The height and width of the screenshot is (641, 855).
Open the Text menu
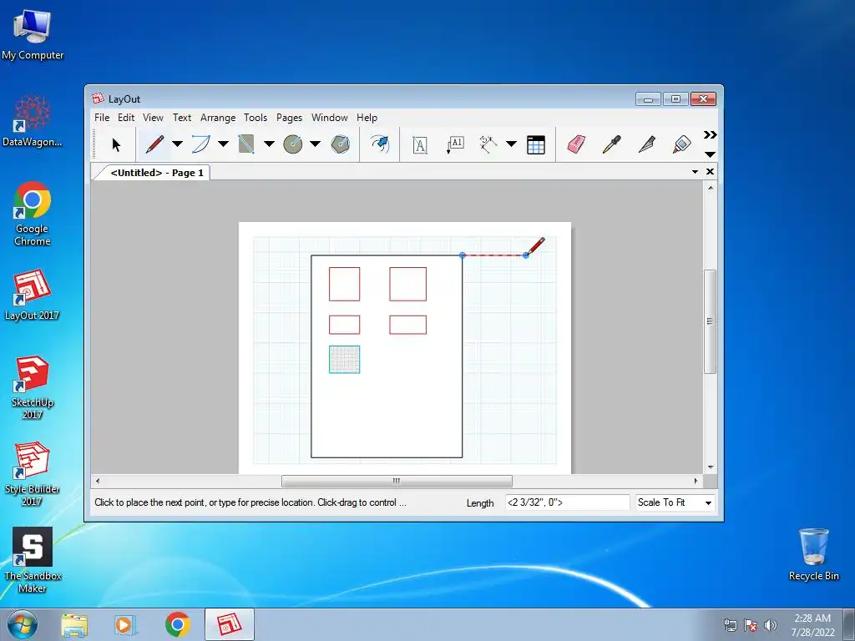182,118
